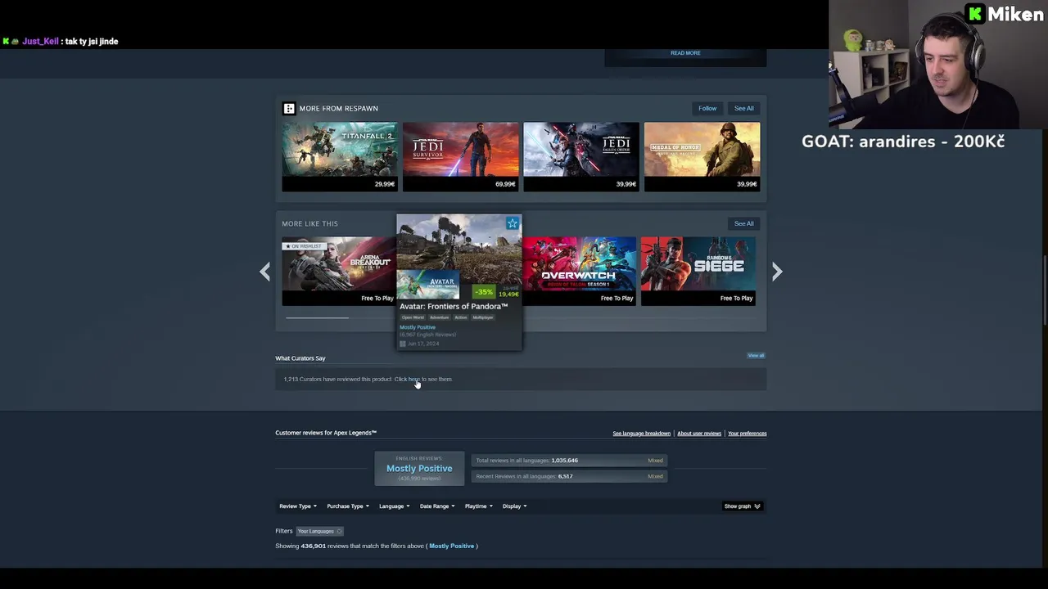View all curator reviews
This screenshot has width=1048, height=589.
[x=756, y=356]
